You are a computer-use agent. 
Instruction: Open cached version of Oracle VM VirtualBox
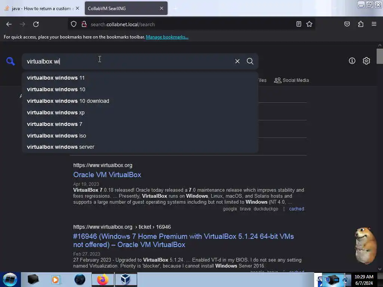(297, 209)
